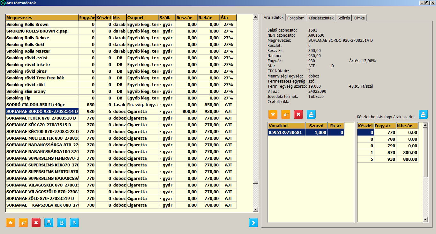Screen dimensions: 436x234
Task: Click the orange asterisk new-item button under the product list
Action: click(11, 223)
